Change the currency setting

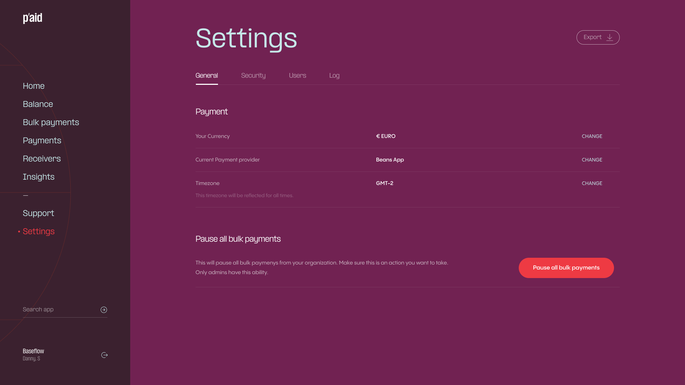[x=592, y=136]
